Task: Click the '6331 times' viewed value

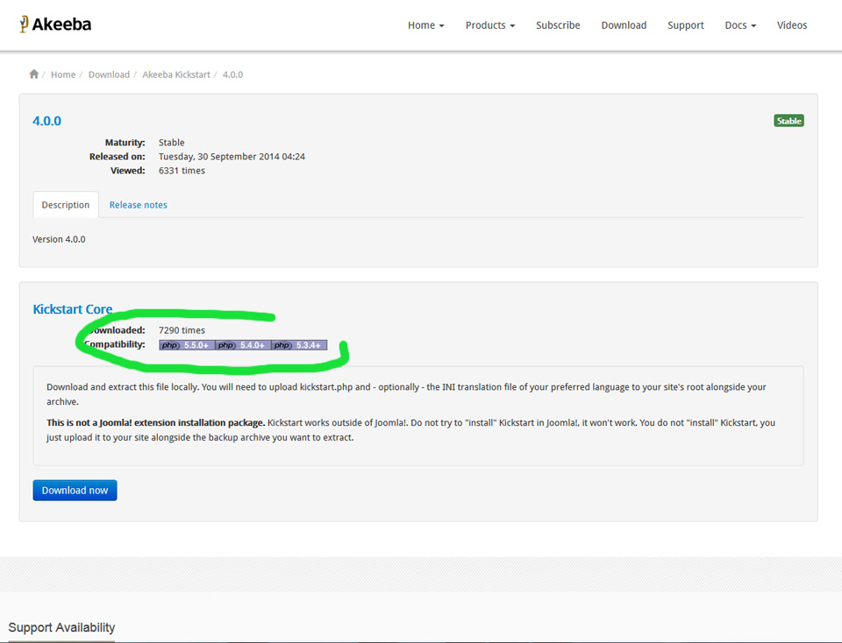Action: coord(182,171)
